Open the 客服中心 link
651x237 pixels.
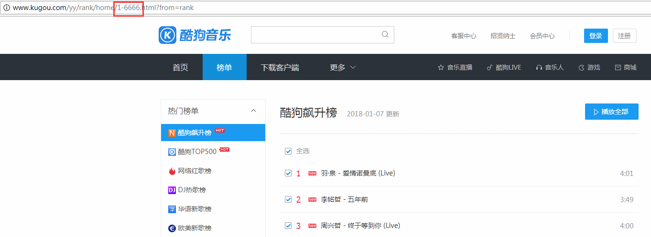(x=464, y=36)
